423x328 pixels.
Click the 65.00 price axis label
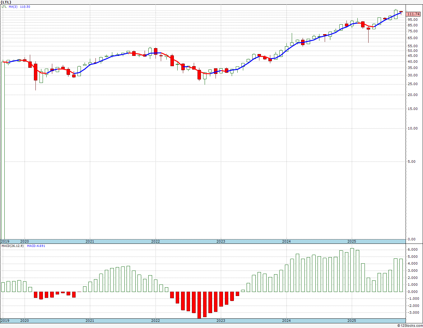pyautogui.click(x=412, y=38)
